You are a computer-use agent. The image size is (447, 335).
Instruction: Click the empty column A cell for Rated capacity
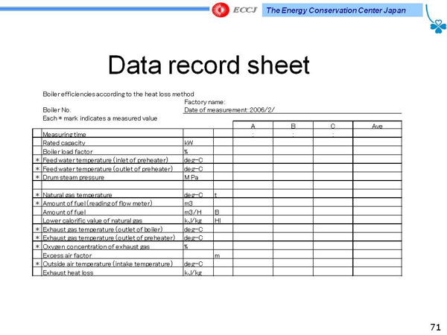tap(253, 142)
